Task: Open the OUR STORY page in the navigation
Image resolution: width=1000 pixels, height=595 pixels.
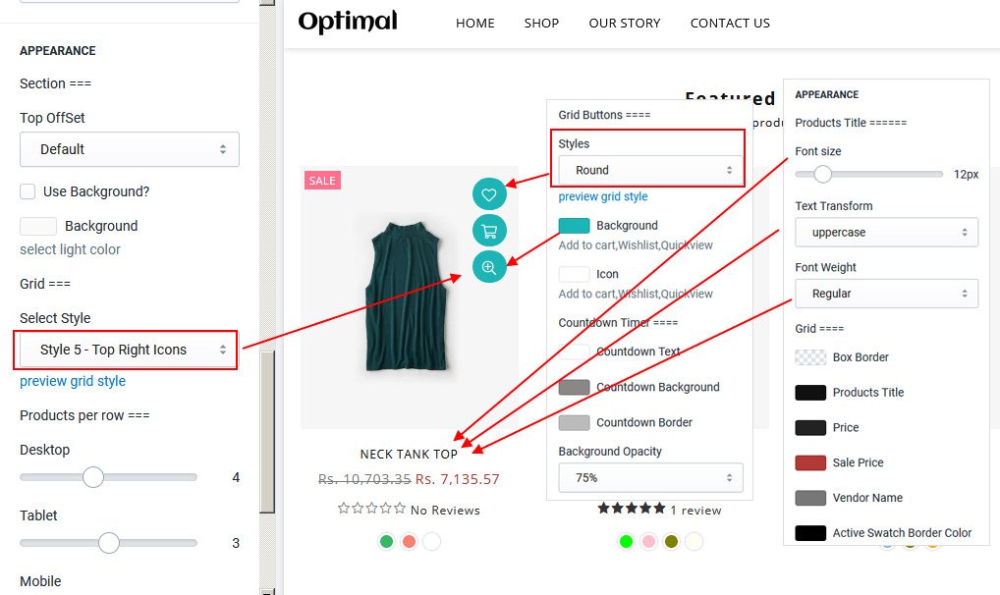Action: click(x=625, y=23)
